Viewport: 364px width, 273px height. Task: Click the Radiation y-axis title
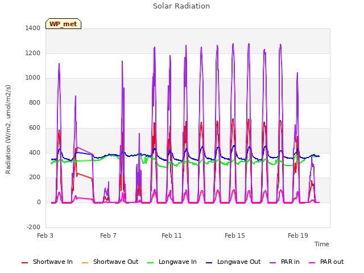coord(8,129)
